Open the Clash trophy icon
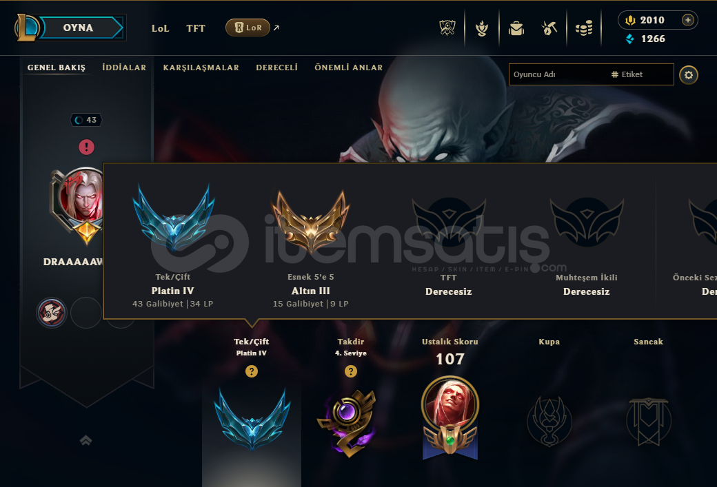 (x=447, y=28)
